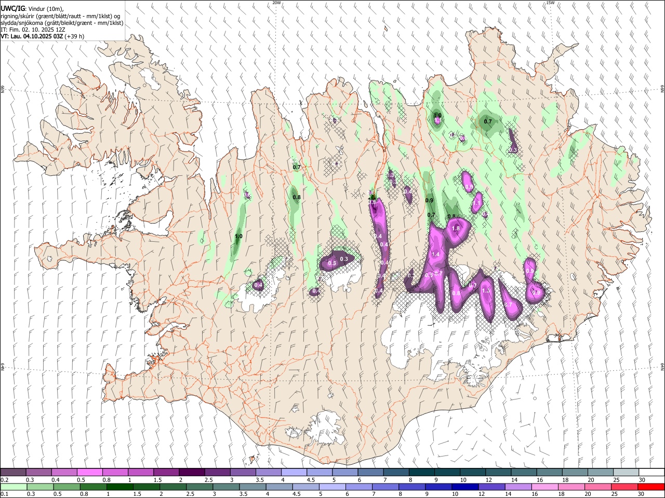Select the pink 16–18 rain swatch
This screenshot has width=665, height=498.
pyautogui.click(x=546, y=487)
